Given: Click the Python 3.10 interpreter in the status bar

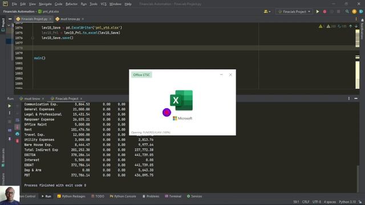Looking at the screenshot, I should pos(347,202).
